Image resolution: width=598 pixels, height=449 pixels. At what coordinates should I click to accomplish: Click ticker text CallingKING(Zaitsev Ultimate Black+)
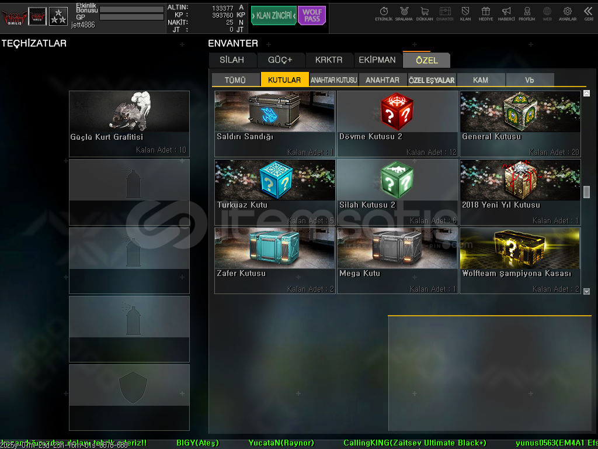coord(415,443)
